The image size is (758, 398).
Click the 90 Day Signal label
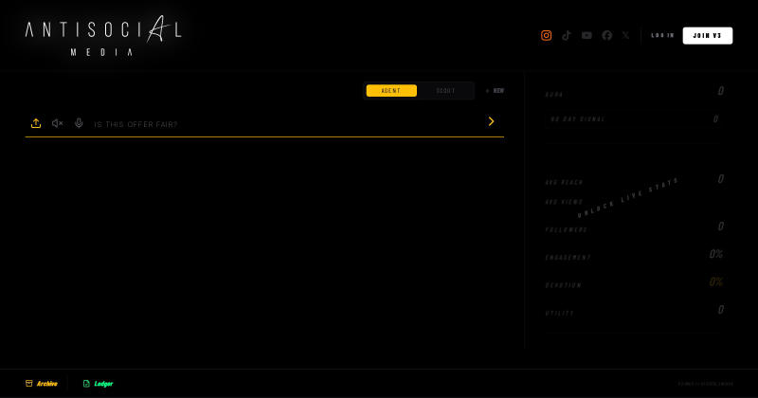point(578,119)
